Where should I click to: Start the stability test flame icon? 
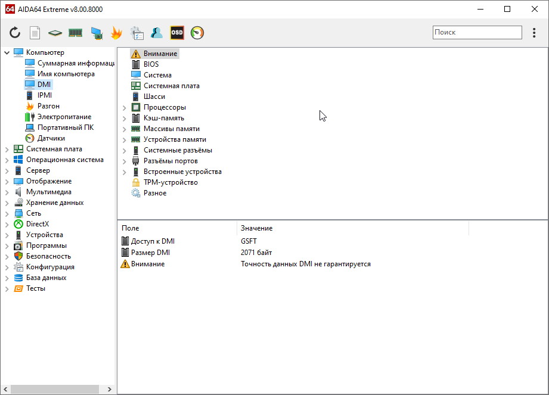[x=116, y=33]
